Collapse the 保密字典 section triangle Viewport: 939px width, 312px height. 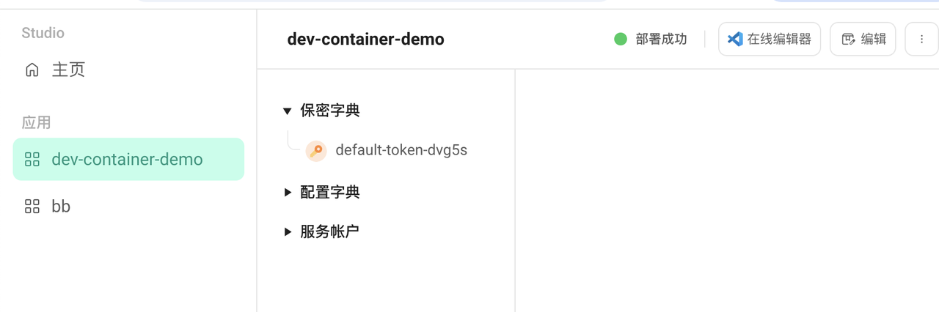[288, 111]
